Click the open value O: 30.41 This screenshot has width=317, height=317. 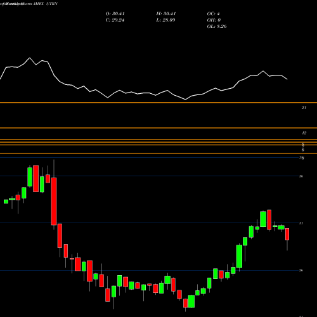[x=115, y=14]
